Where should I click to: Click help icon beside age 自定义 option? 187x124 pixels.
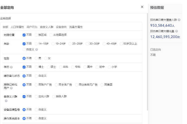pos(37,49)
